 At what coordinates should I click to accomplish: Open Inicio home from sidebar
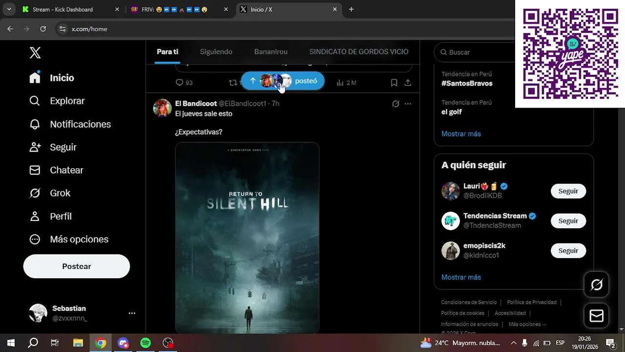coord(52,78)
